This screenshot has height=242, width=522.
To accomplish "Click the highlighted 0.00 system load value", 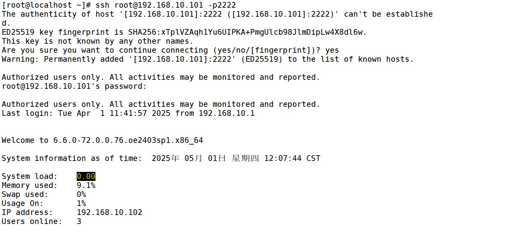I will click(x=86, y=176).
